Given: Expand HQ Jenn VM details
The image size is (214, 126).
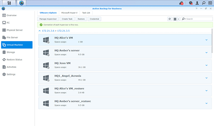Looking at the screenshot, I should tap(207, 65).
